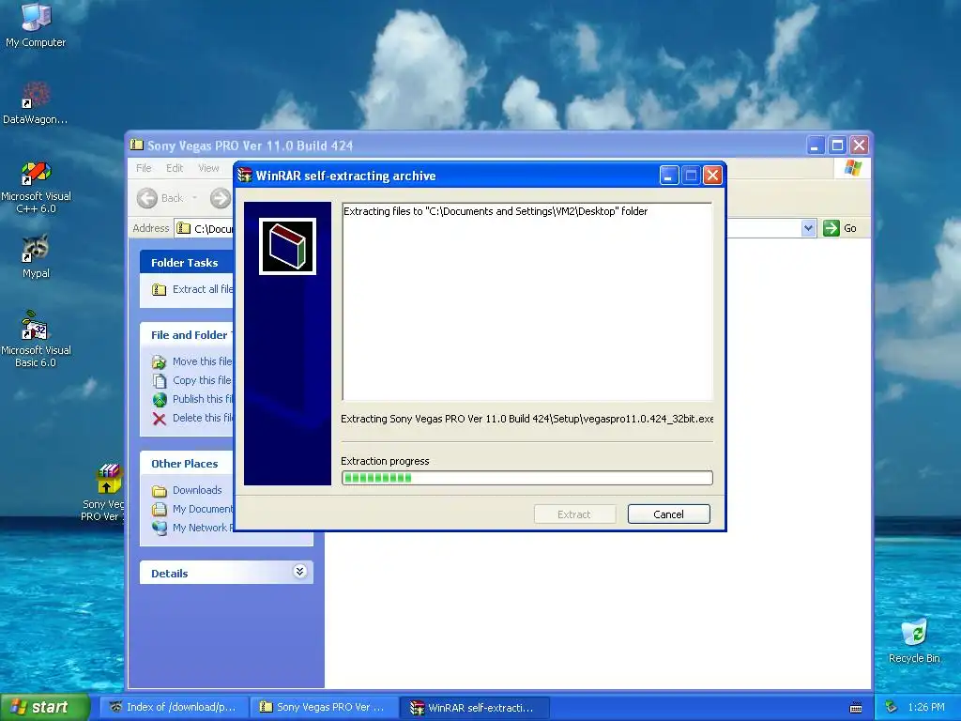Maximize the Sony Vegas PRO Explorer window
Image resolution: width=961 pixels, height=721 pixels.
click(837, 146)
